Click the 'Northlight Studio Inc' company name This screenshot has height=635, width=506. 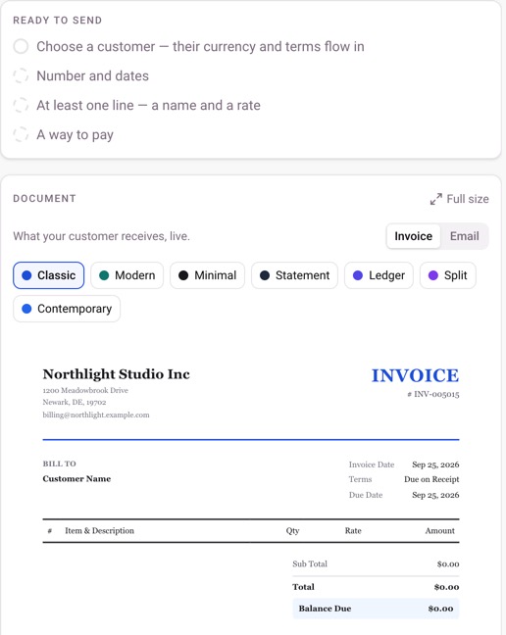point(117,374)
